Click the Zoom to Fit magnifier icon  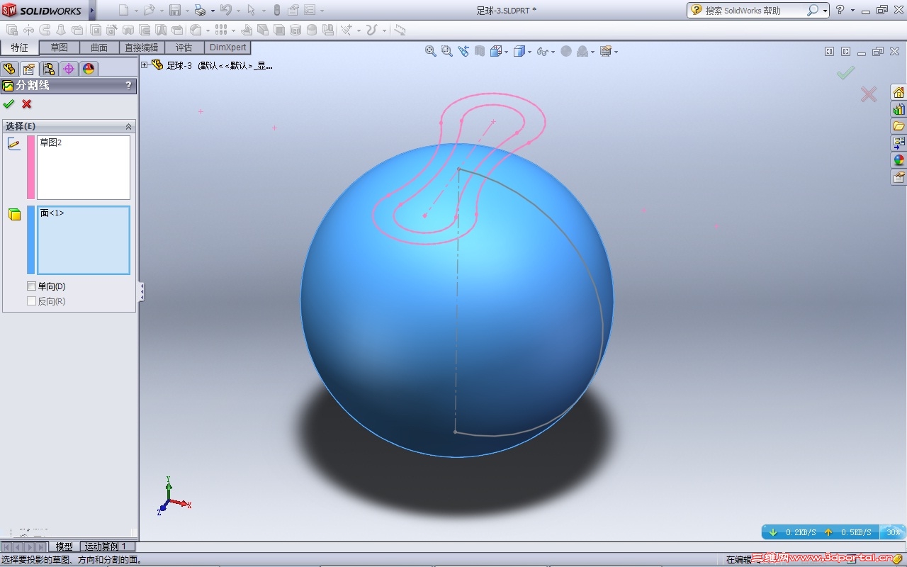(x=430, y=51)
